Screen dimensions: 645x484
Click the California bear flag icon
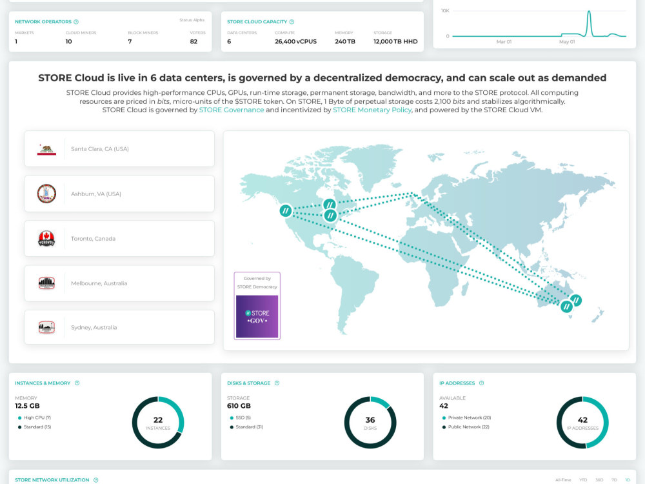[x=46, y=150]
